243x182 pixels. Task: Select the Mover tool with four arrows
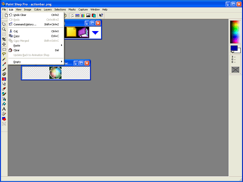point(4,44)
